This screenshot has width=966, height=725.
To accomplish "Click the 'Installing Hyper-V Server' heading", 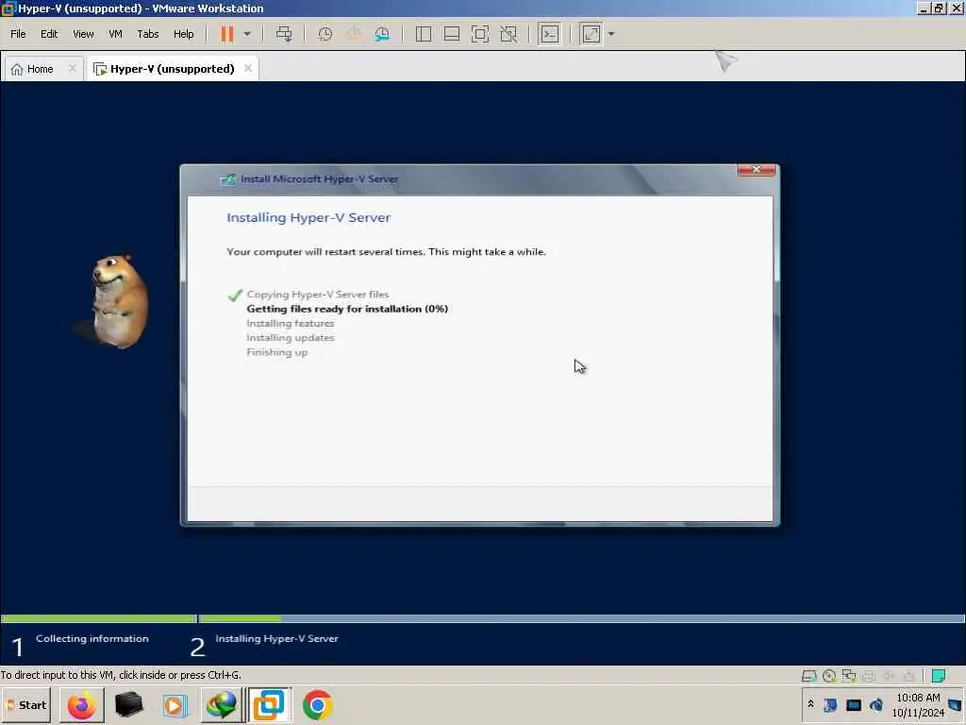I will 308,218.
